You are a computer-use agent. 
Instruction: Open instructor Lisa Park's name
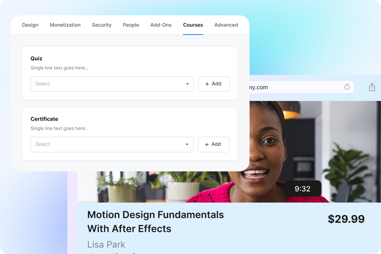(x=106, y=244)
